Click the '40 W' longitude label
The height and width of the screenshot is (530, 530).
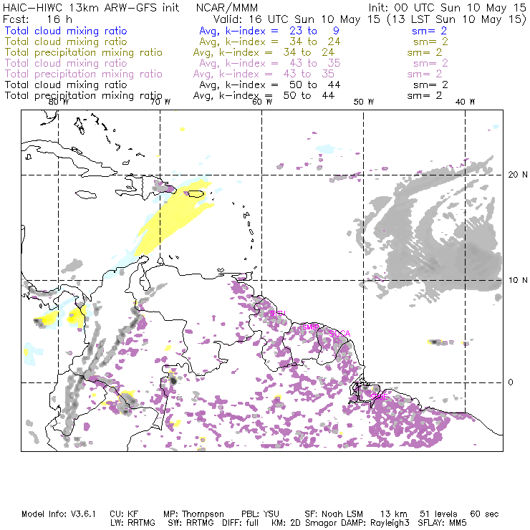pyautogui.click(x=465, y=102)
